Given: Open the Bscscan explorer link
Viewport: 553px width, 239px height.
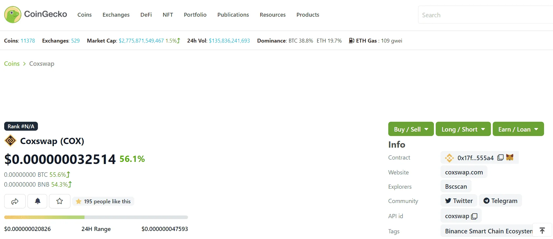Looking at the screenshot, I should pyautogui.click(x=456, y=187).
